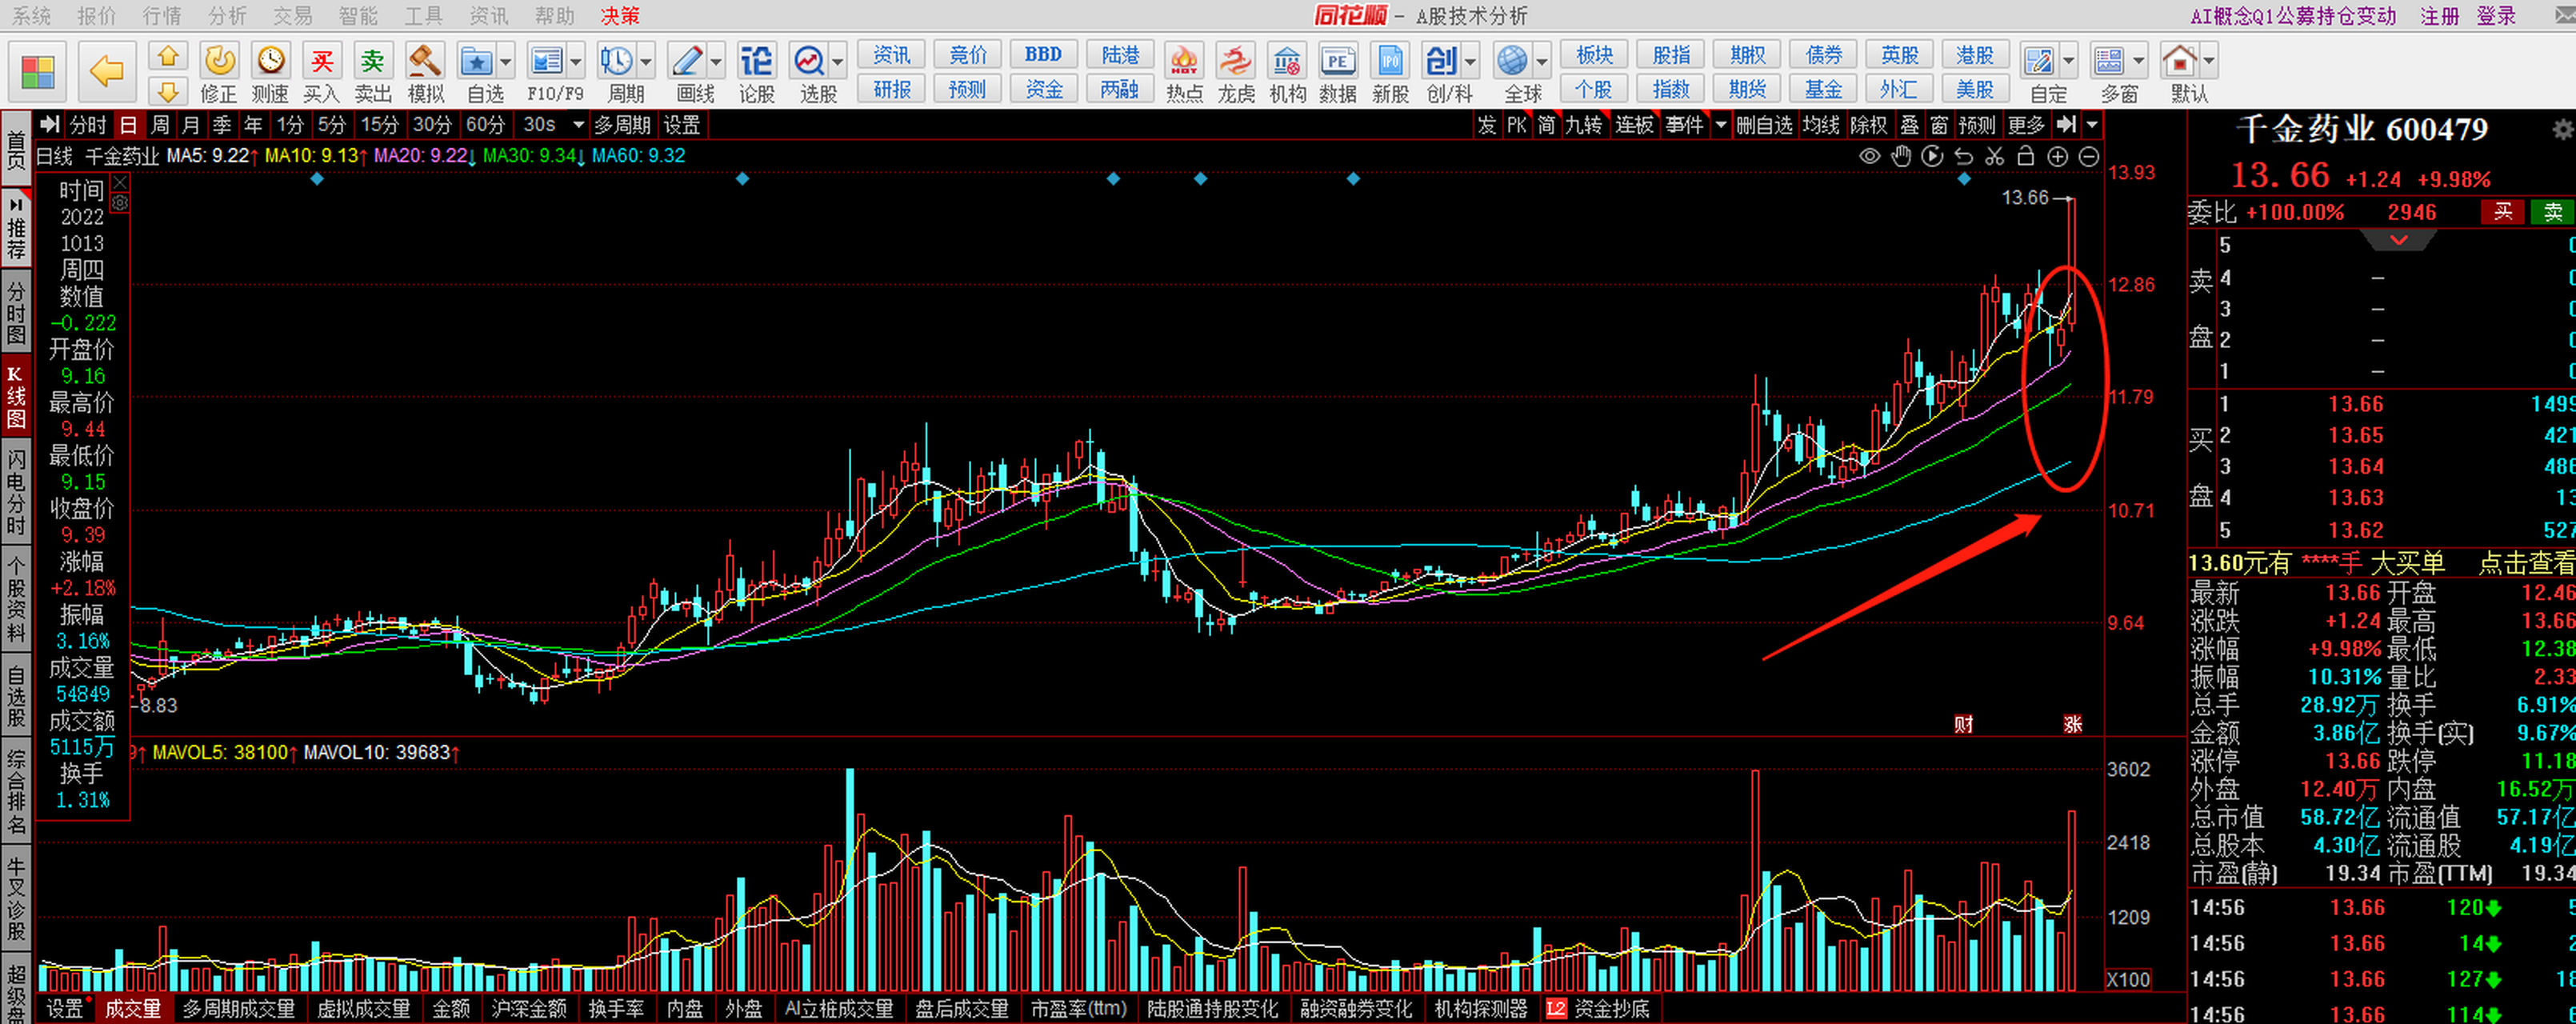
Task: Zoom out chart with minus circle icon
Action: 2088,156
